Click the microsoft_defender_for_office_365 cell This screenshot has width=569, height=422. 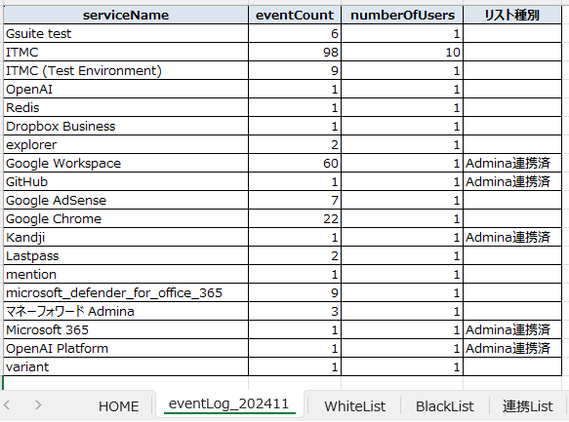coord(126,292)
